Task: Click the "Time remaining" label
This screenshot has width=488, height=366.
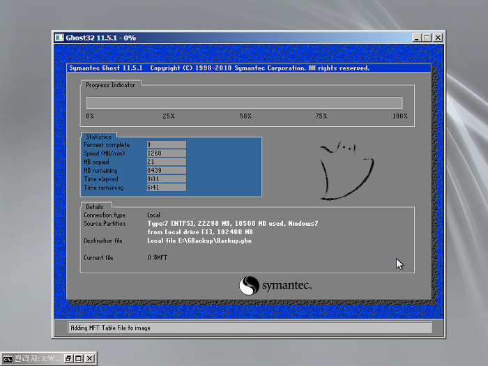Action: 104,188
